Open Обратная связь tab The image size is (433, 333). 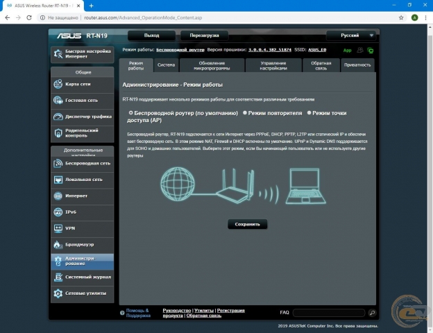click(321, 65)
